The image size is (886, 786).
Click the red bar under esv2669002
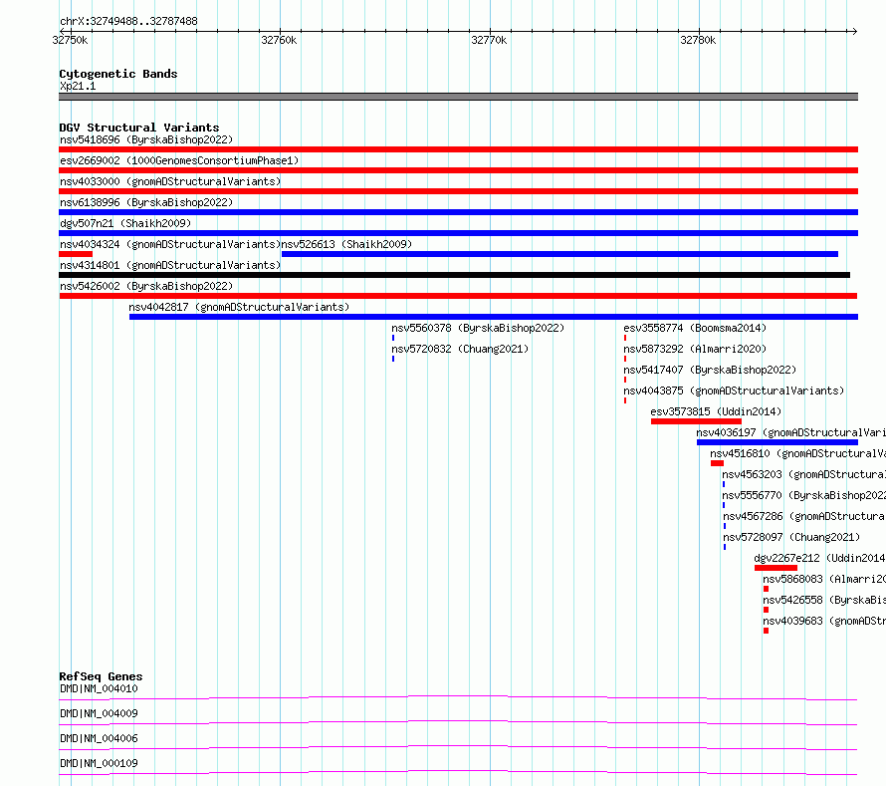(x=458, y=170)
